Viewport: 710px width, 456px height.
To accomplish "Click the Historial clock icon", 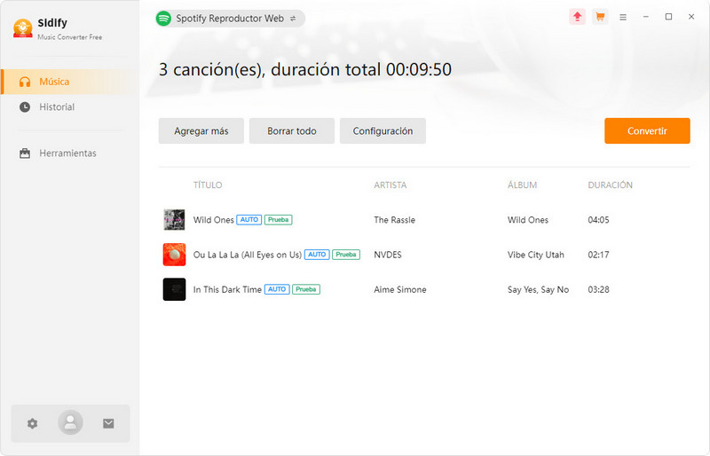I will tap(25, 107).
